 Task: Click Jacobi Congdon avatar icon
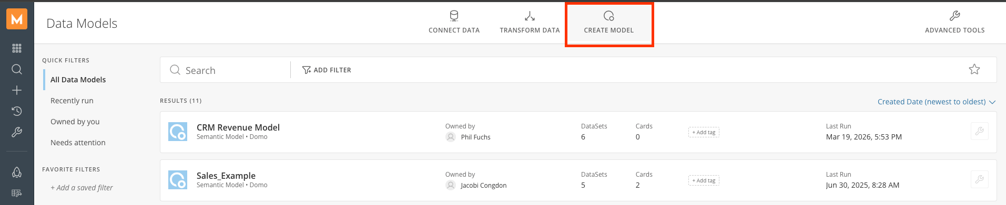451,185
